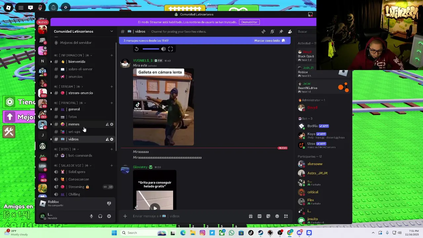This screenshot has height=238, width=423.
Task: Edit the videos channel settings gear
Action: click(x=112, y=139)
